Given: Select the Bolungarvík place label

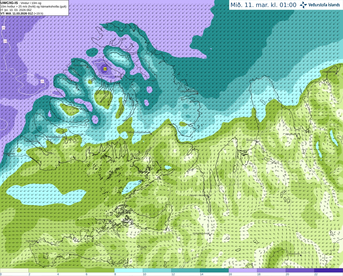Looking at the screenshot, I should pyautogui.click(x=80, y=65).
